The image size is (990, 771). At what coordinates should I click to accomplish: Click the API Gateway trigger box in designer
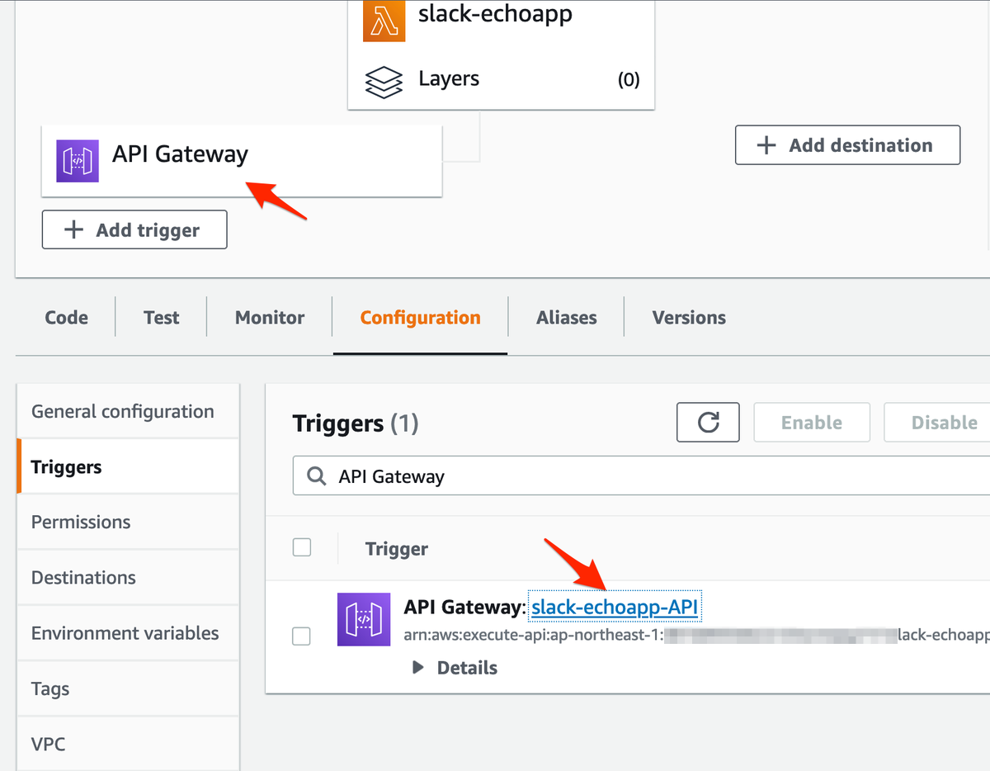[x=242, y=161]
